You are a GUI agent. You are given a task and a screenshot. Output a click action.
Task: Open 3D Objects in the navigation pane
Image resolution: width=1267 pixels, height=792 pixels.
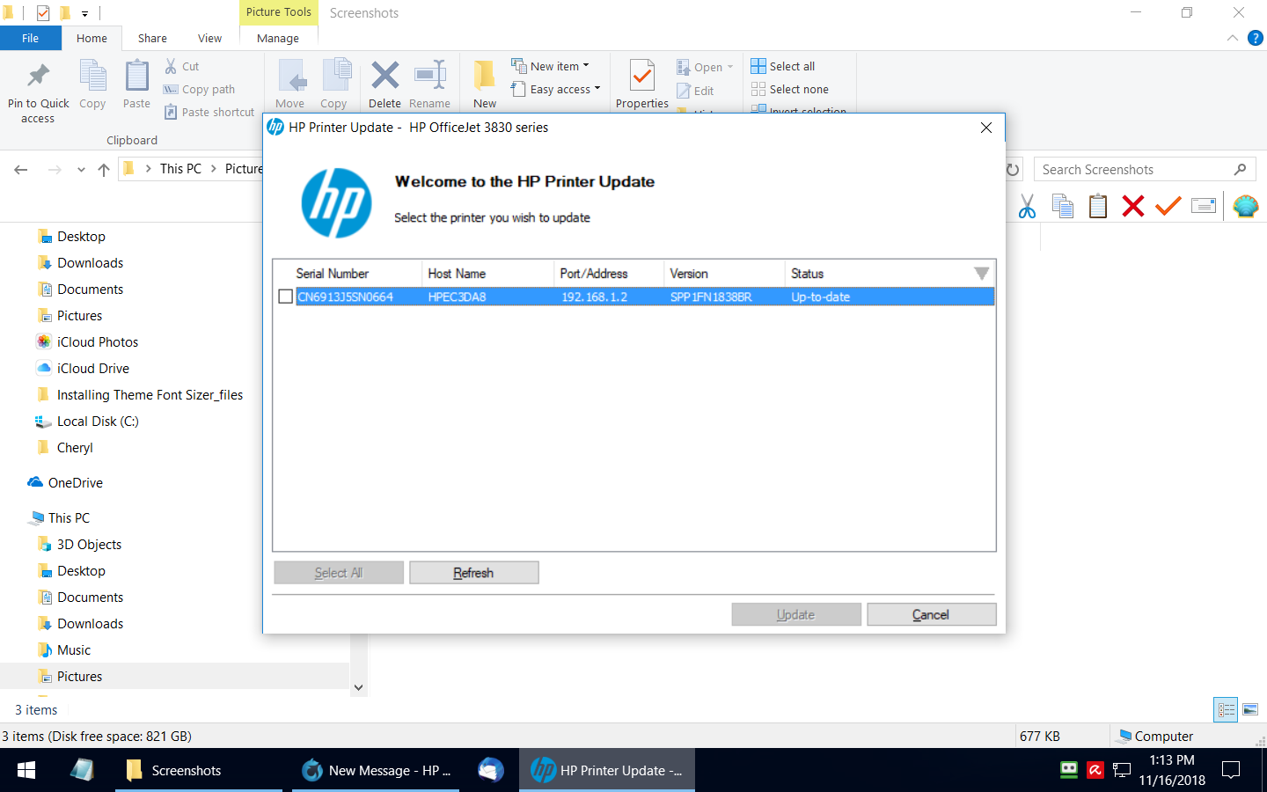click(x=89, y=544)
